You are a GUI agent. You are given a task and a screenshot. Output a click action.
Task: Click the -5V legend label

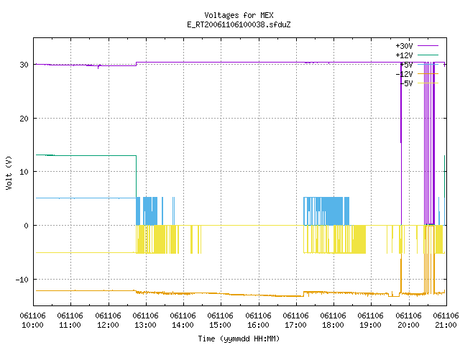(406, 83)
